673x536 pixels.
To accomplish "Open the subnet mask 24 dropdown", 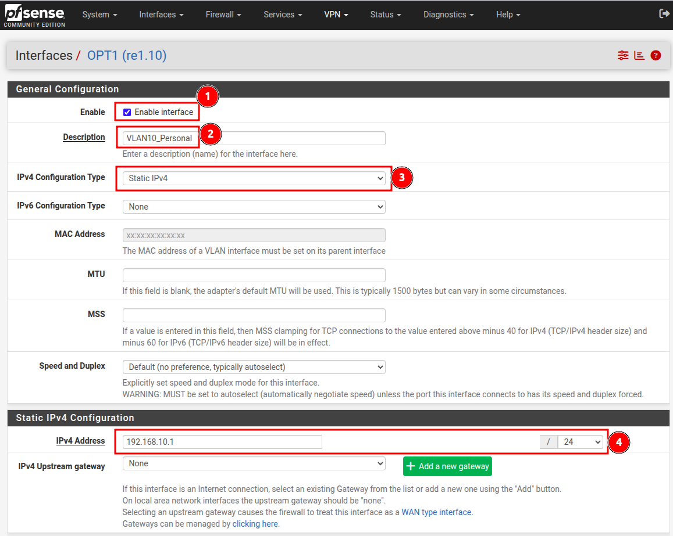I will (x=581, y=442).
